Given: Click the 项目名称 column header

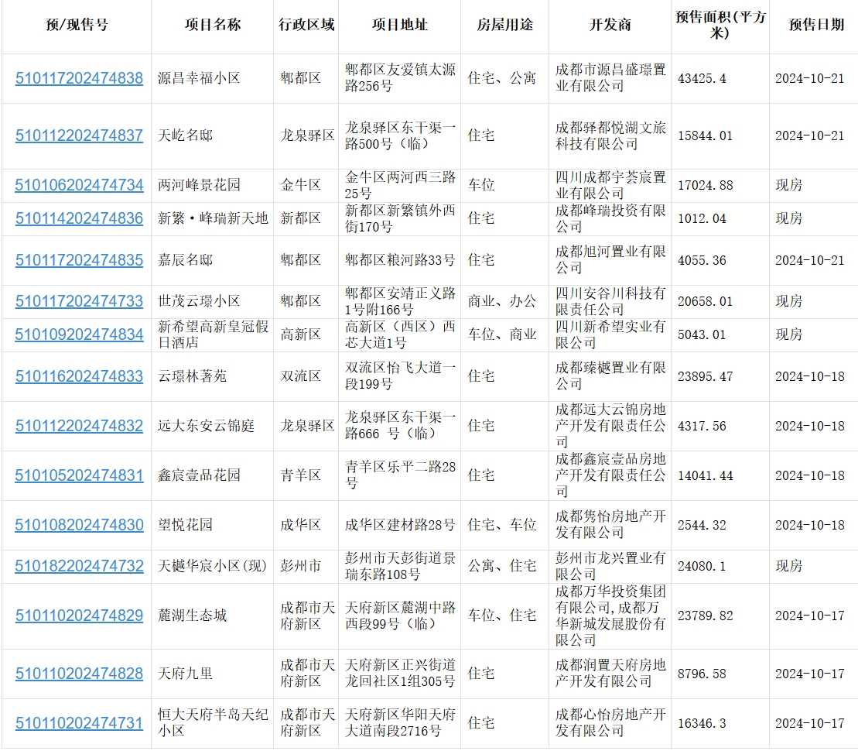Looking at the screenshot, I should pyautogui.click(x=212, y=25).
